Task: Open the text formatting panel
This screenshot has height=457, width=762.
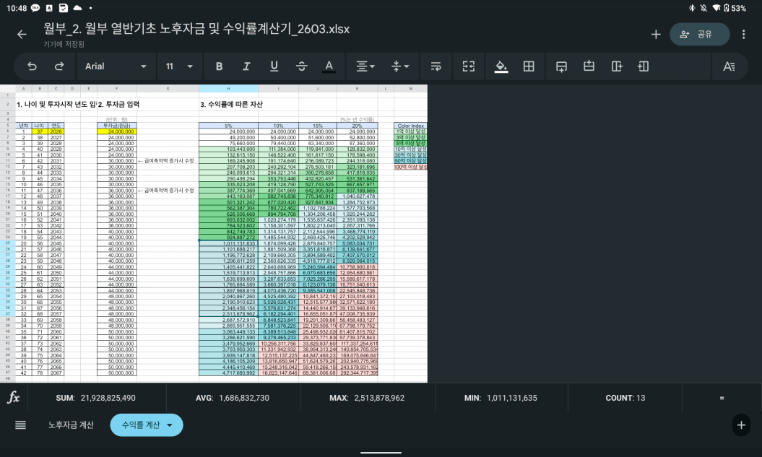Action: point(729,66)
